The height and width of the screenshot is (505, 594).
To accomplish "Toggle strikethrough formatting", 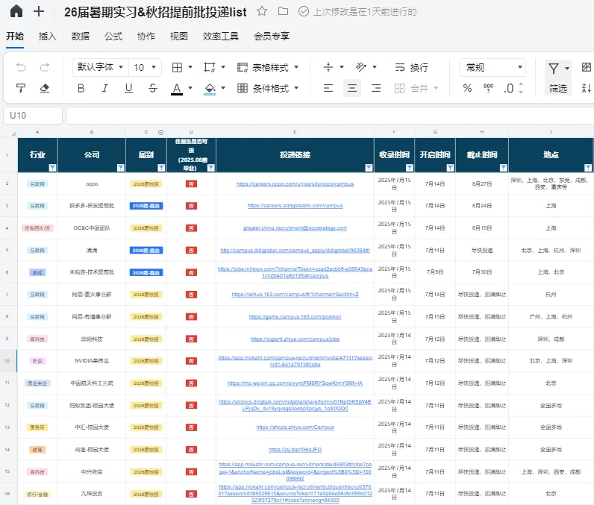I will [153, 88].
